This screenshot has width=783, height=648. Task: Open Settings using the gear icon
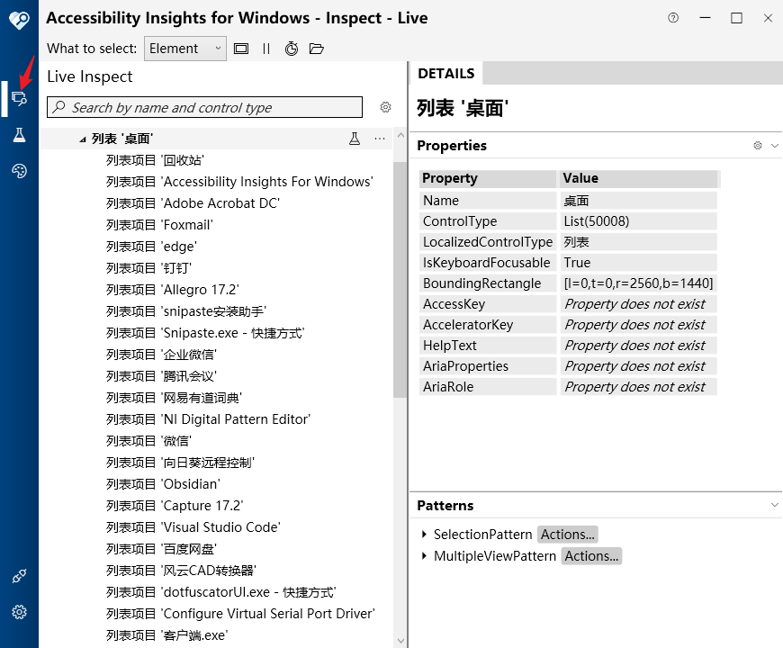pyautogui.click(x=19, y=612)
